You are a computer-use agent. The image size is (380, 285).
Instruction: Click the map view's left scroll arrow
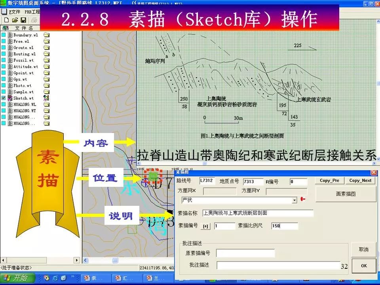pyautogui.click(x=85, y=260)
